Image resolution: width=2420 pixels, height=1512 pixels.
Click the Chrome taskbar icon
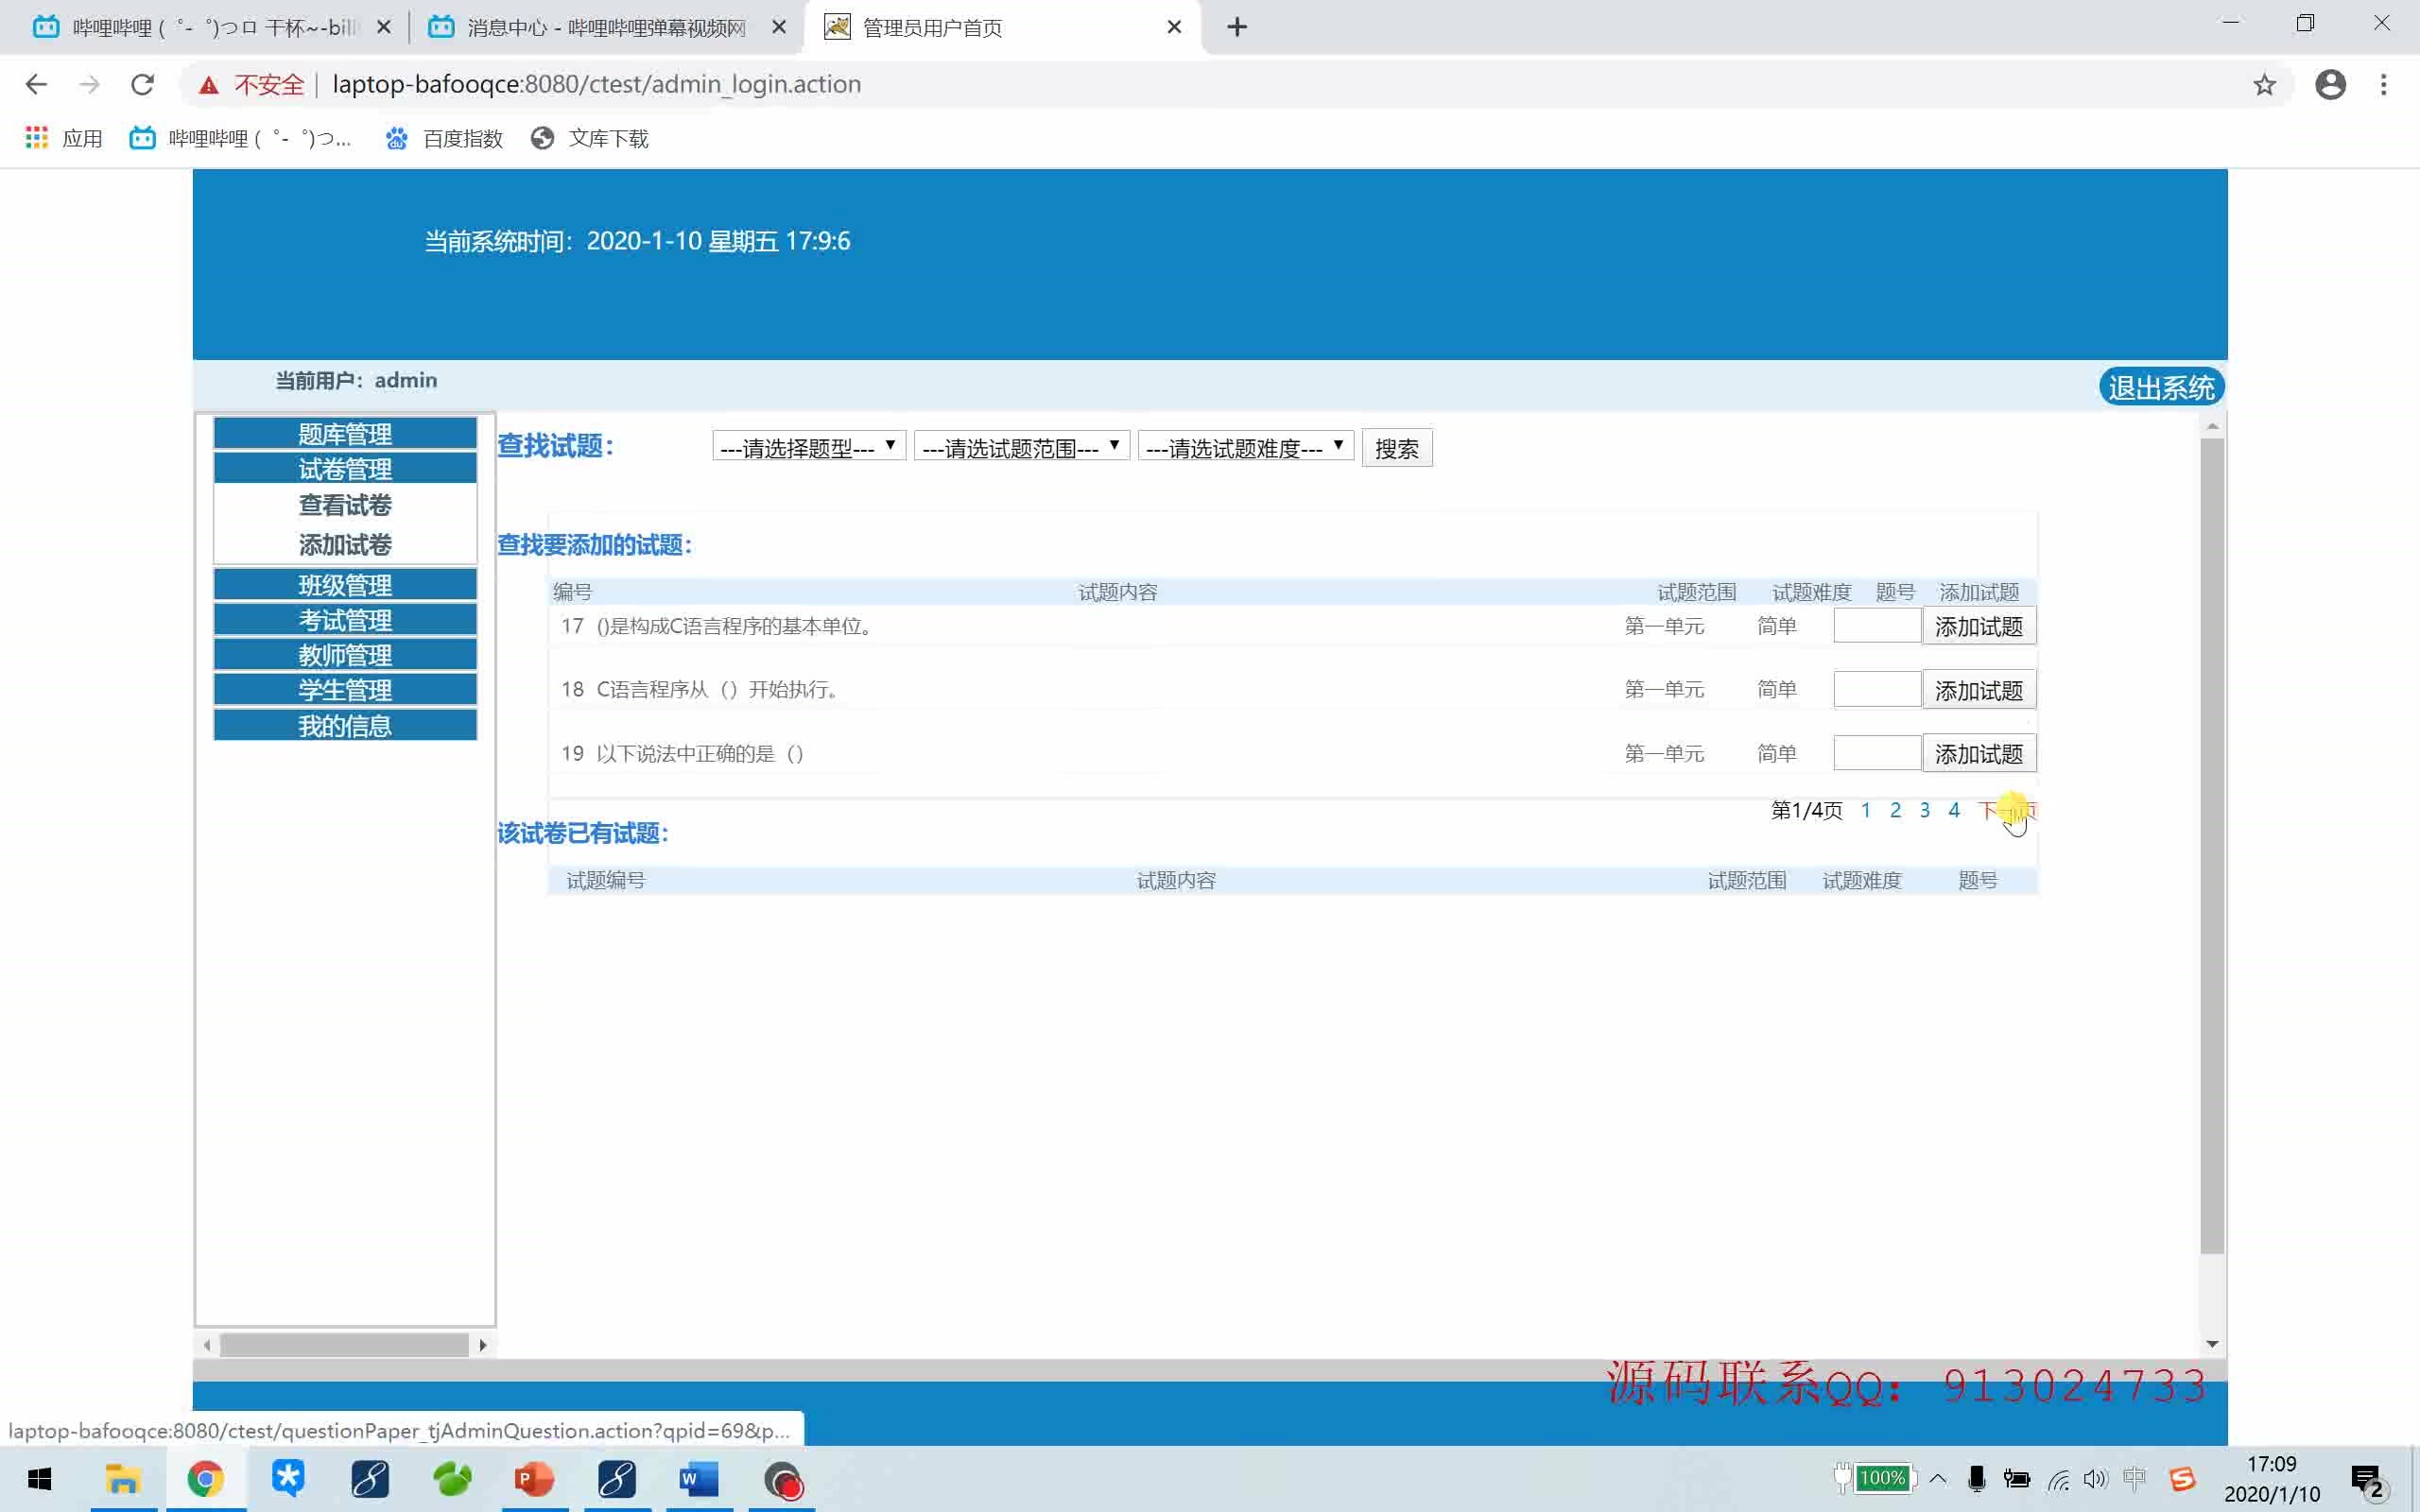pyautogui.click(x=205, y=1479)
